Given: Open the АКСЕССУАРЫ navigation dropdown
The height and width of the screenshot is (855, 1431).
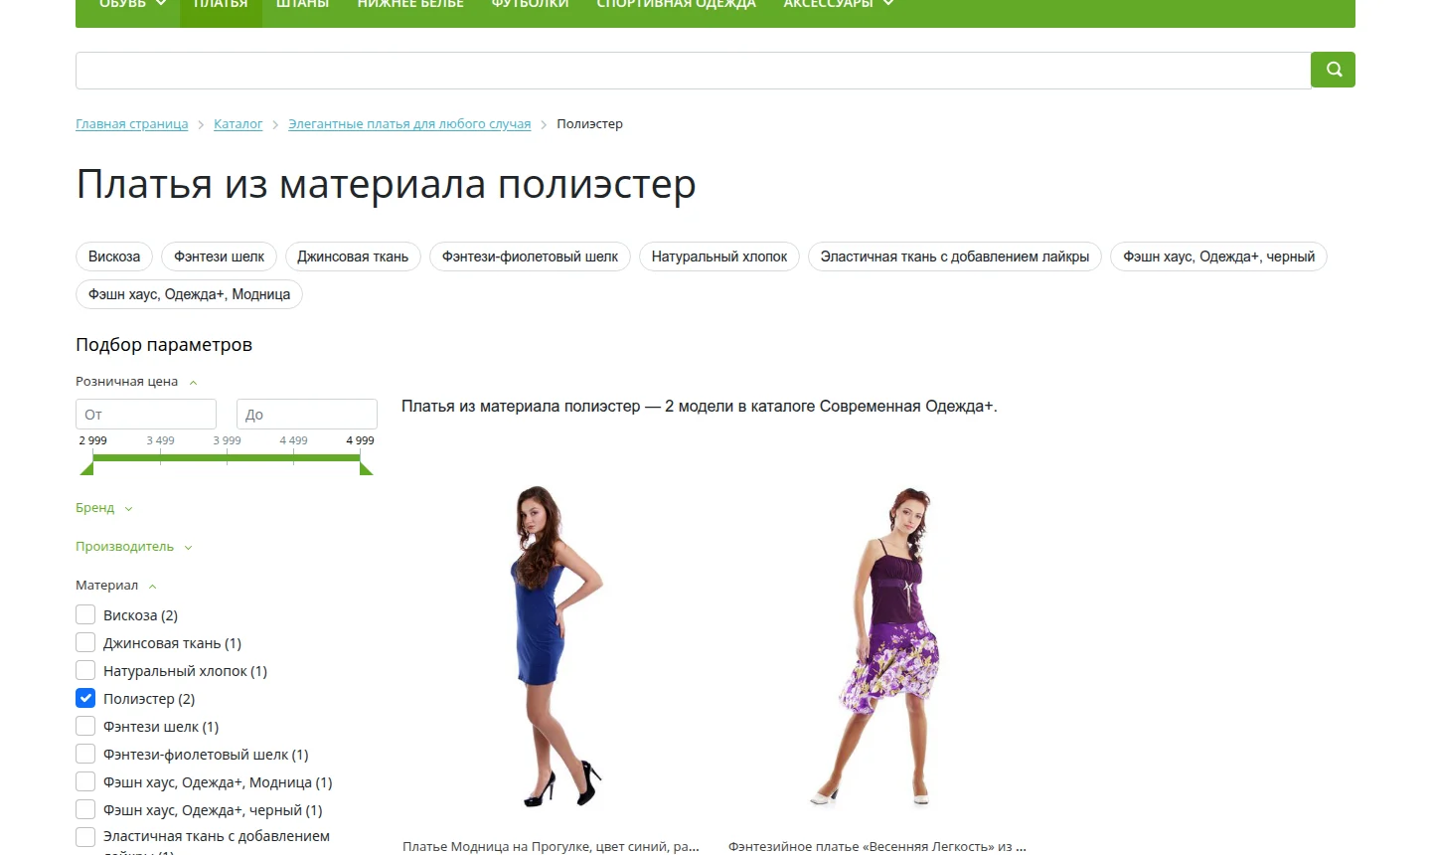Looking at the screenshot, I should click(839, 6).
